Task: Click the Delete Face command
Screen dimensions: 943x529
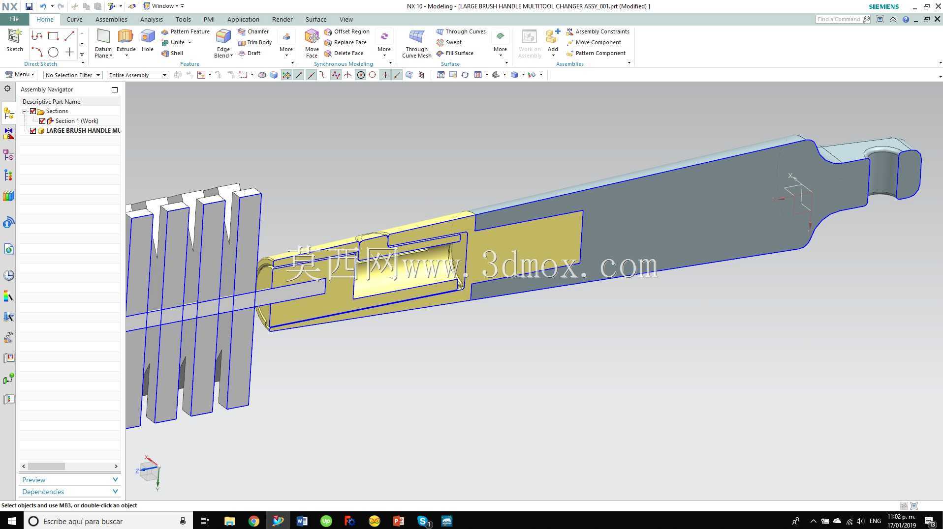Action: tap(344, 53)
